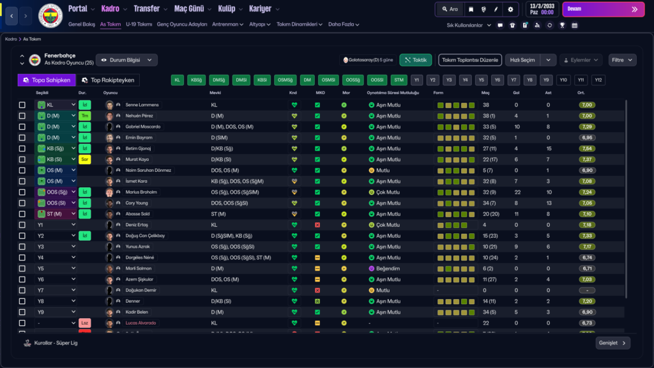Expand the Durum Bilgisi view dropdown
This screenshot has height=368, width=654.
click(126, 60)
